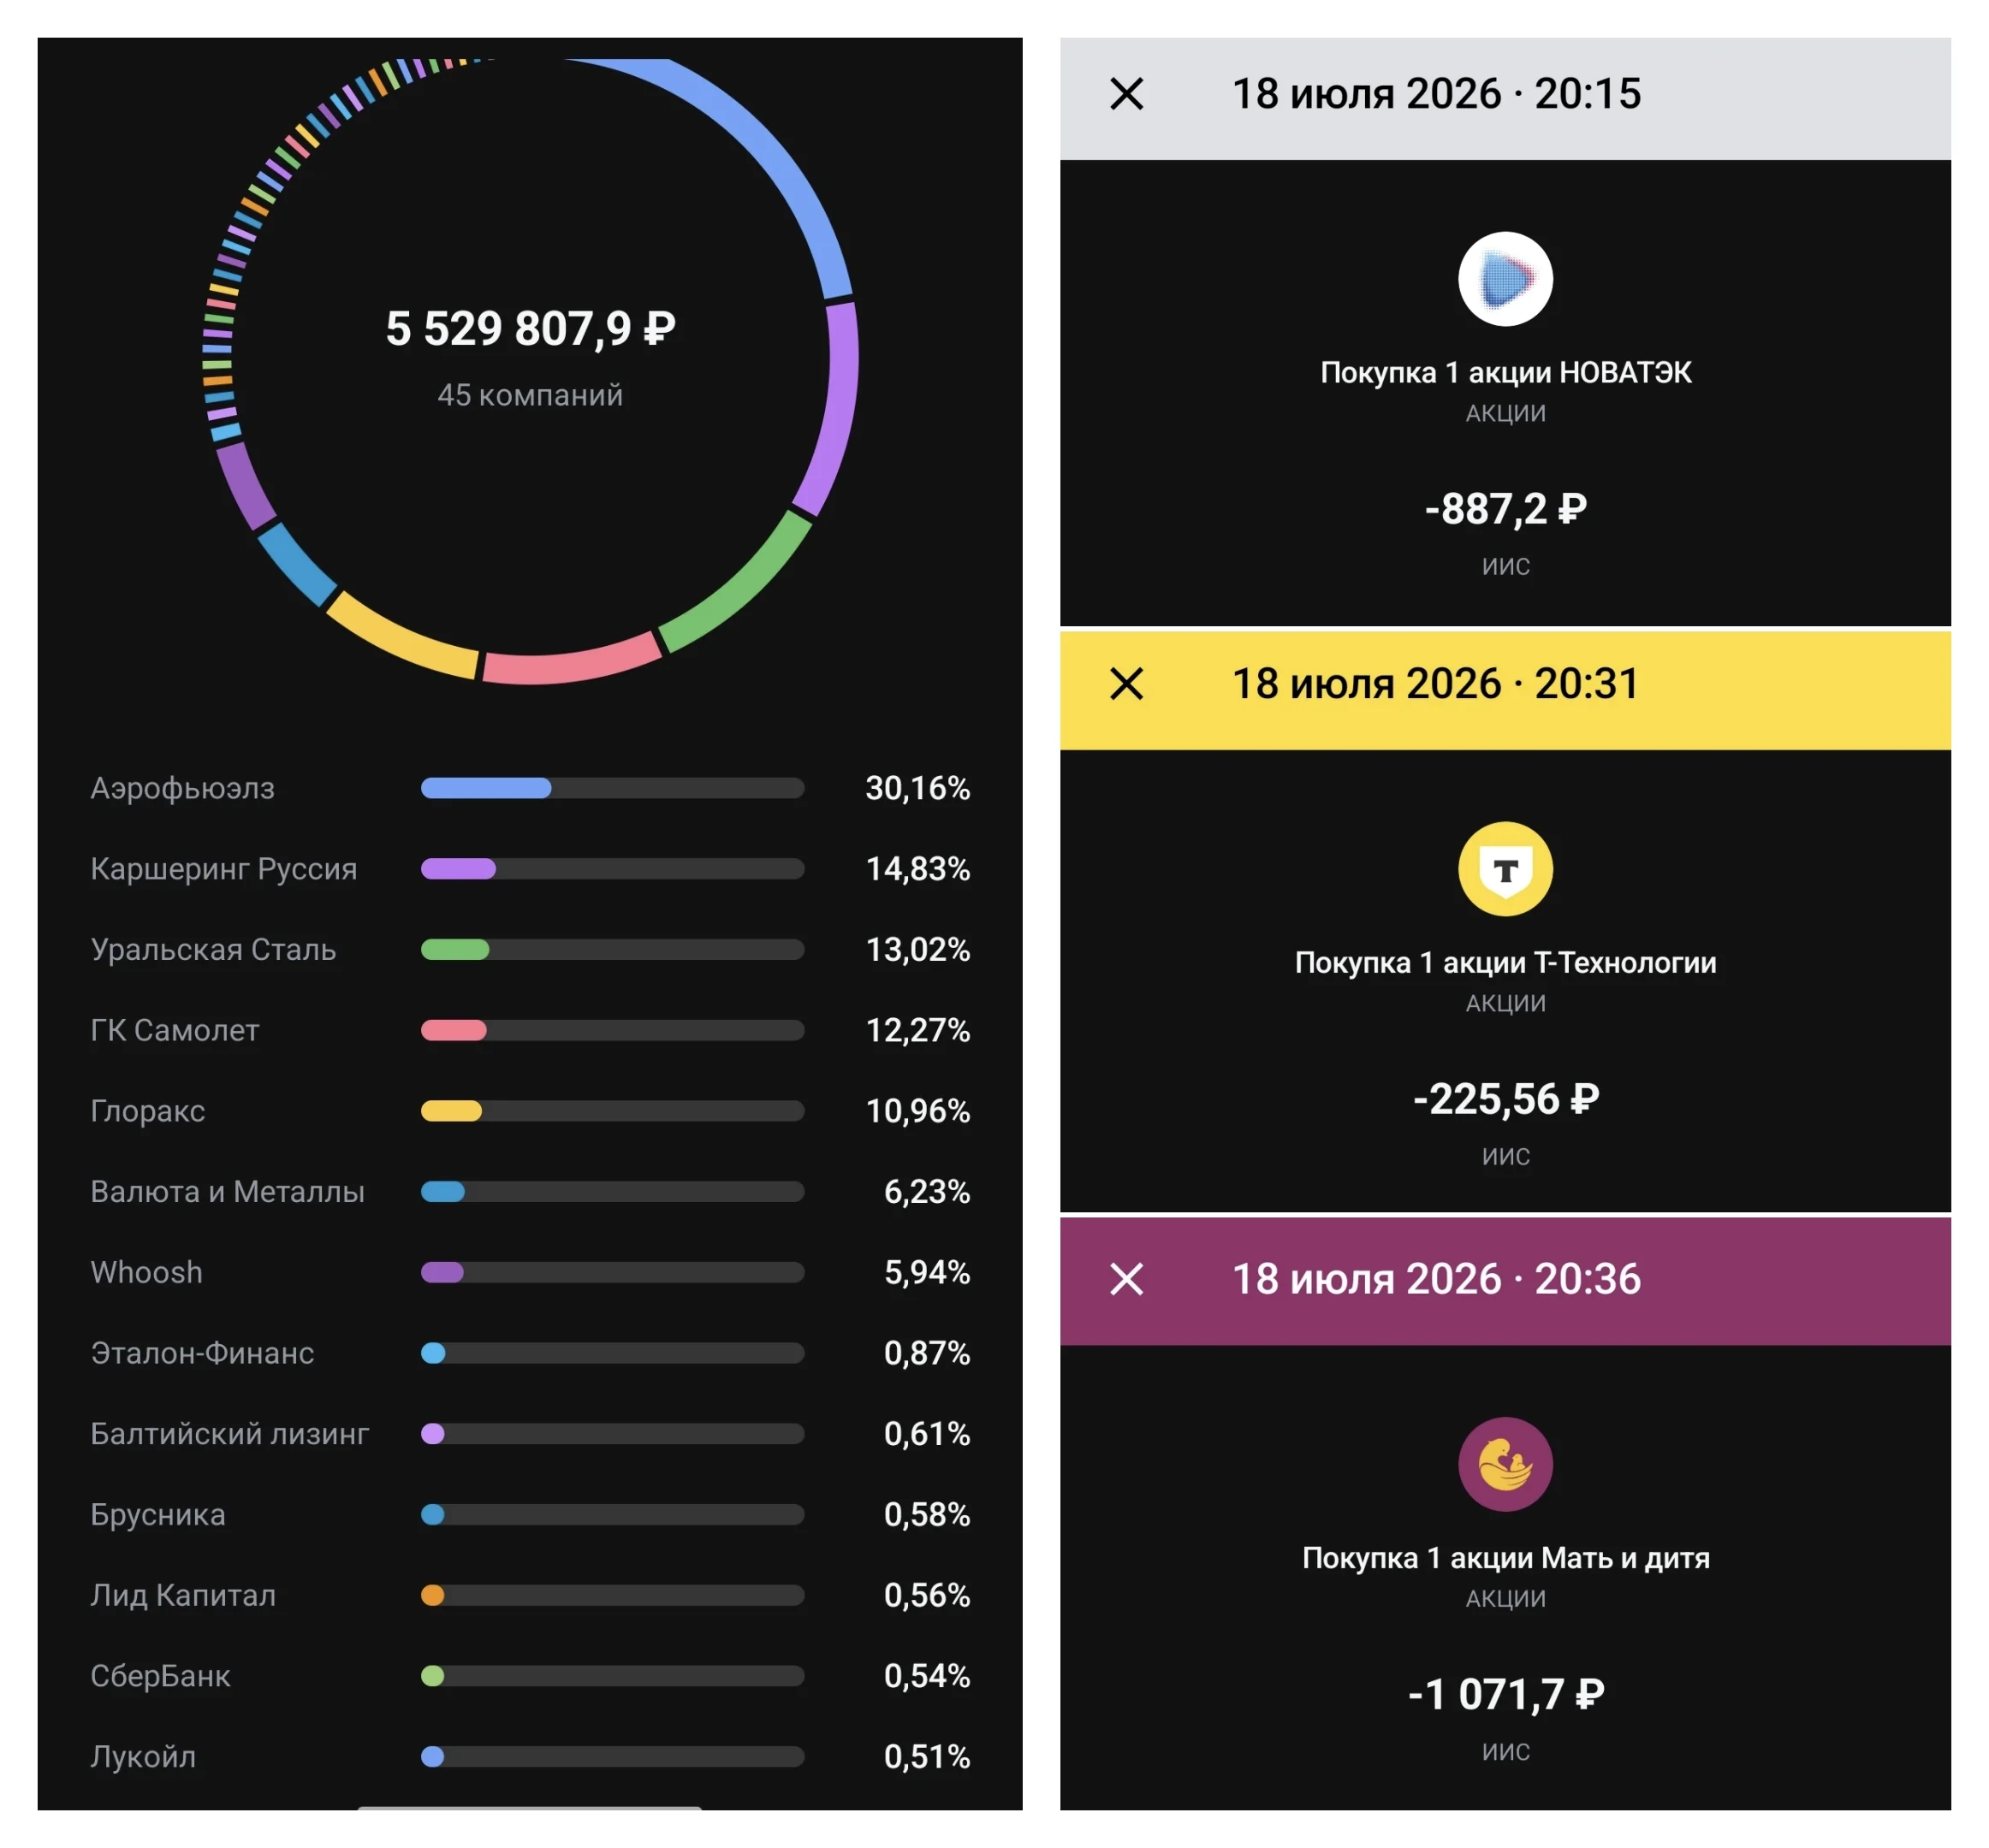This screenshot has height=1848, width=1989.
Task: Tap the Покупка 1 акции Мать и дитя title
Action: click(1505, 1558)
